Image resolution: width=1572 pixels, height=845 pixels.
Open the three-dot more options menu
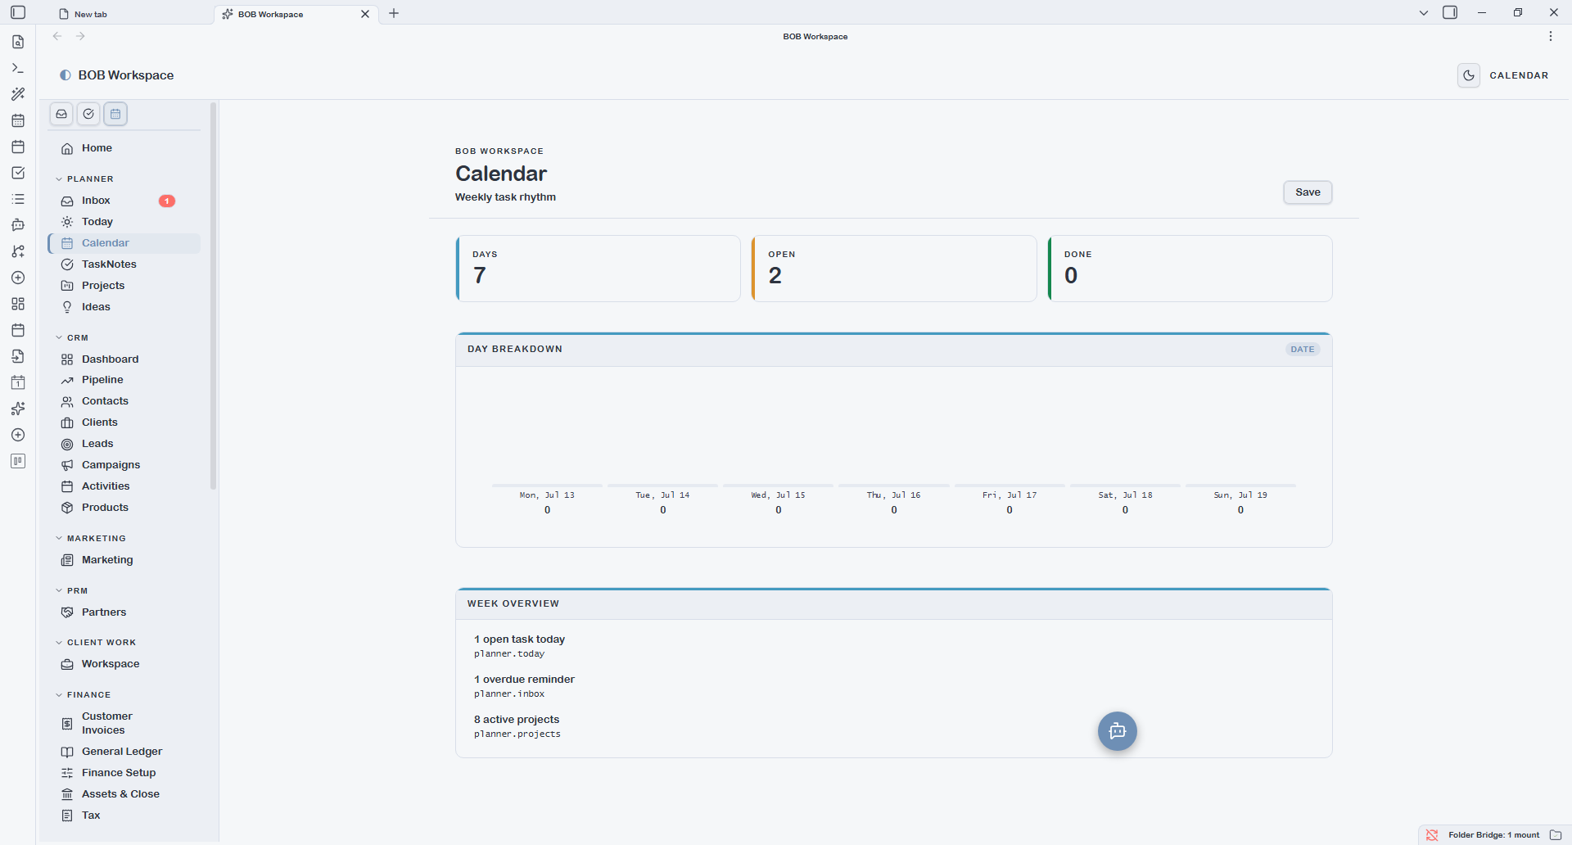click(1551, 36)
